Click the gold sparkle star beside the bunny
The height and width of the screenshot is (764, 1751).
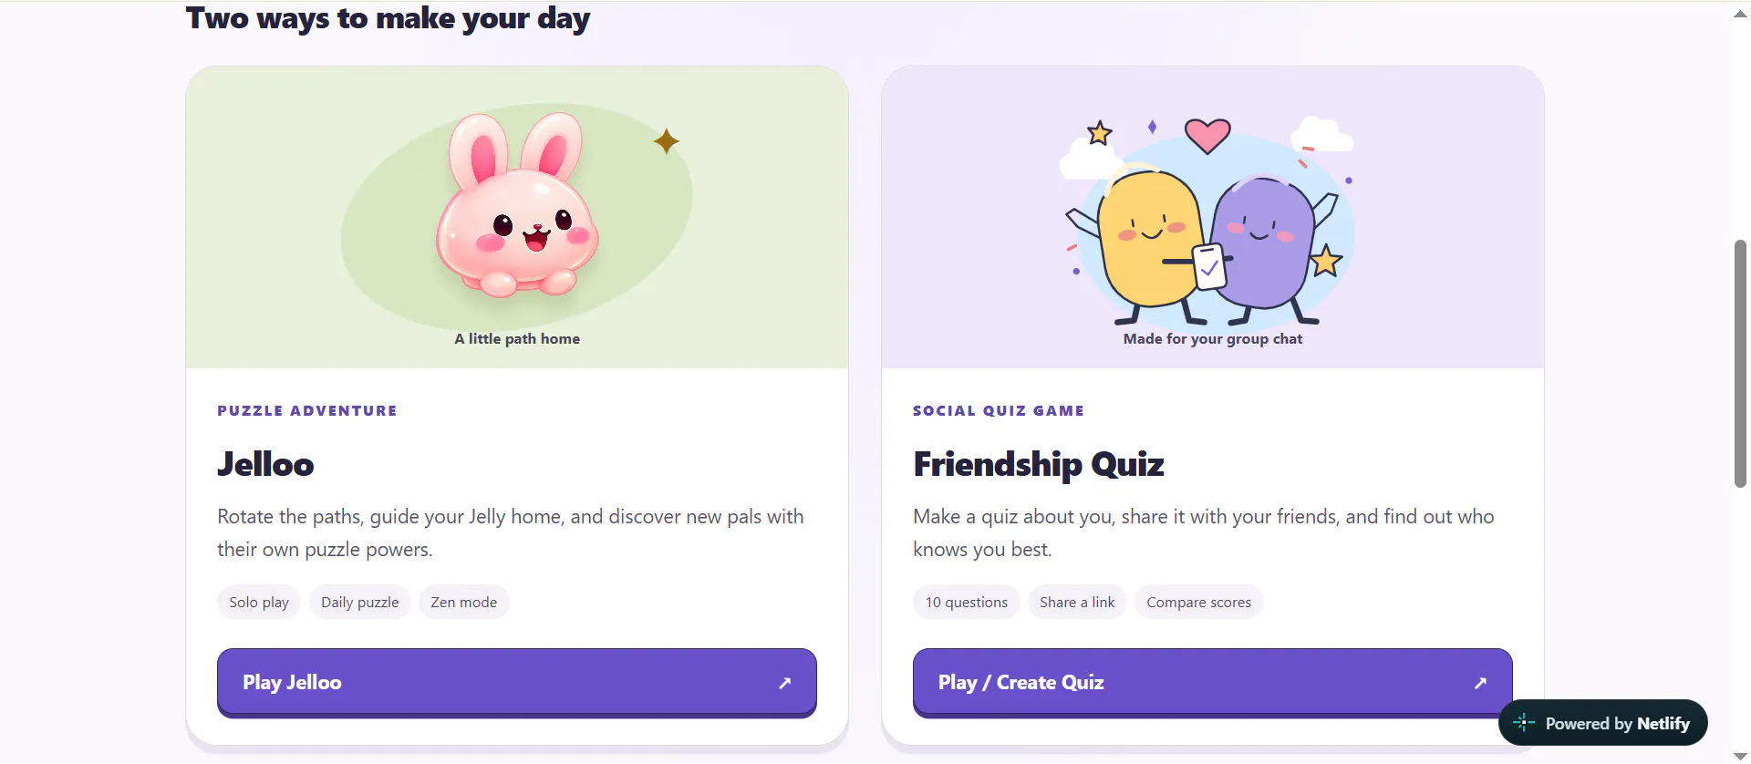[667, 141]
